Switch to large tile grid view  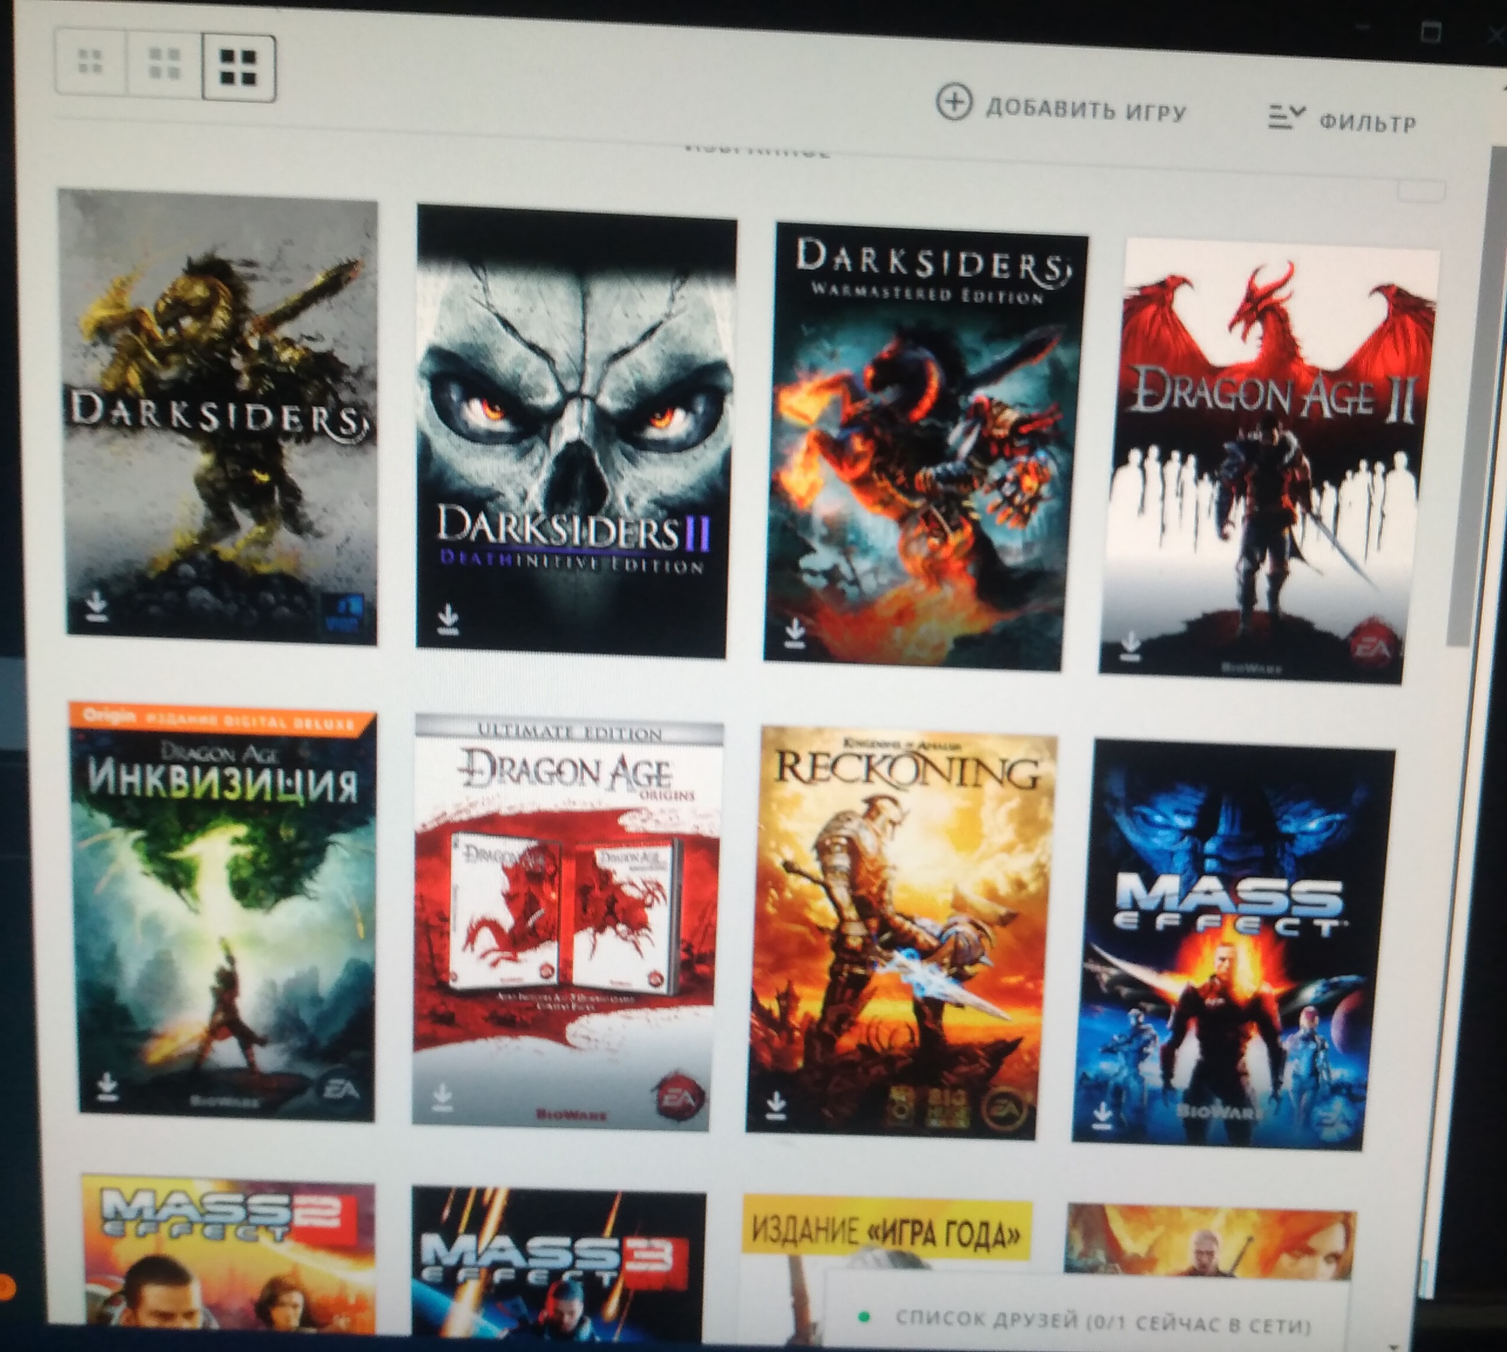239,67
